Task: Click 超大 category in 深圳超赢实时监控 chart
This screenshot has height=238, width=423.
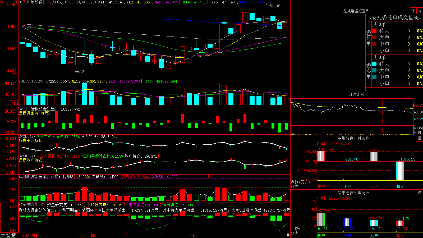Action: (x=400, y=186)
